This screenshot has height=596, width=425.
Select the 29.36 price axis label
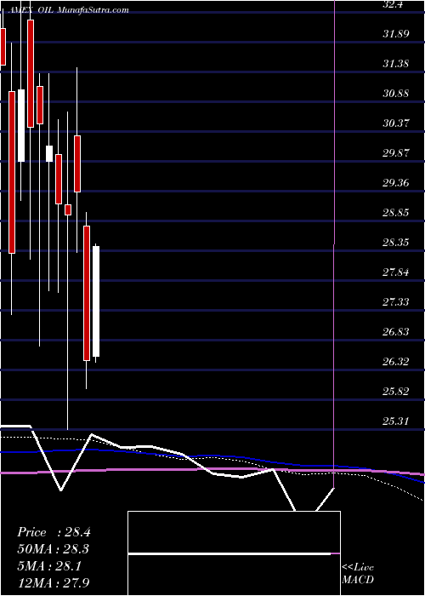tap(396, 183)
